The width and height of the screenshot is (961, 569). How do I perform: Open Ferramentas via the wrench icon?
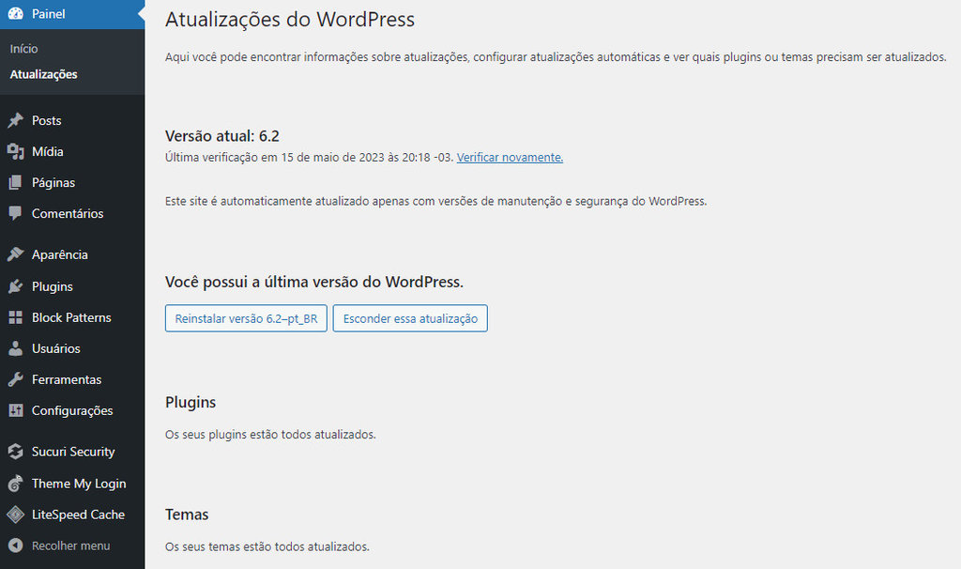pos(16,379)
